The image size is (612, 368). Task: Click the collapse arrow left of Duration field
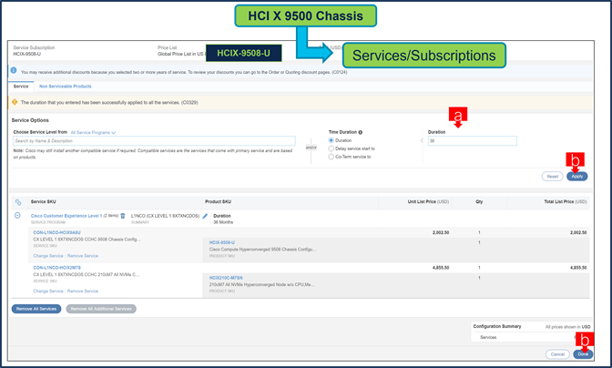[422, 140]
